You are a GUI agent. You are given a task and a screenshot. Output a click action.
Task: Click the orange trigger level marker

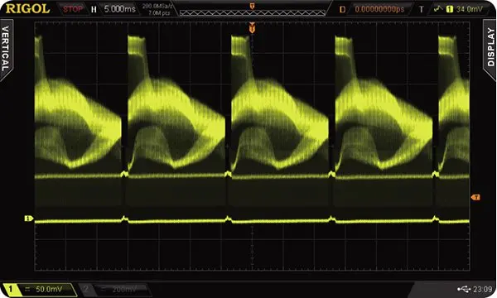click(x=475, y=197)
